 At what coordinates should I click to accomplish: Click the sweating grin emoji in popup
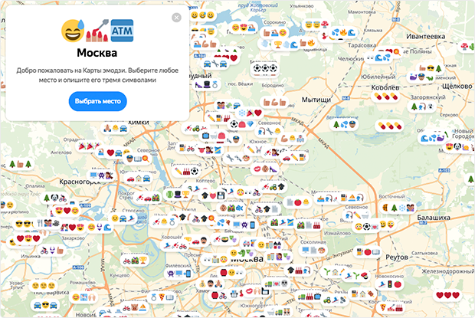click(73, 31)
